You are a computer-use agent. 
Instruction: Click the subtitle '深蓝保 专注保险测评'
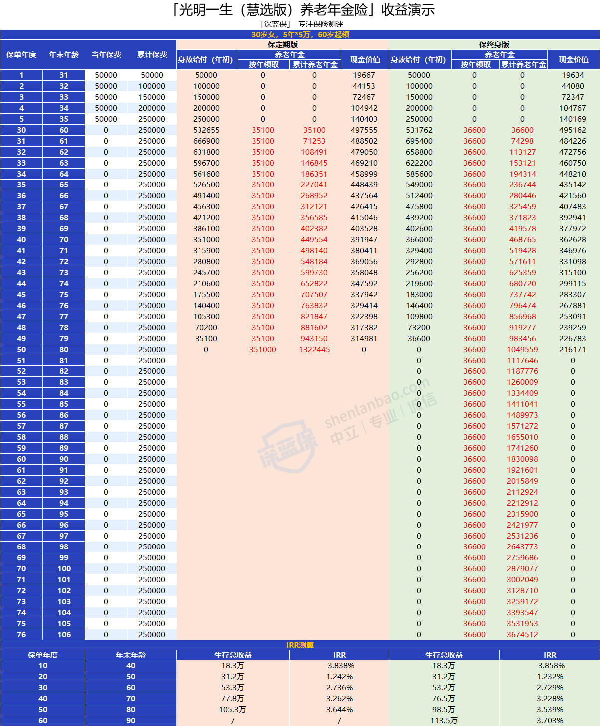click(x=301, y=24)
